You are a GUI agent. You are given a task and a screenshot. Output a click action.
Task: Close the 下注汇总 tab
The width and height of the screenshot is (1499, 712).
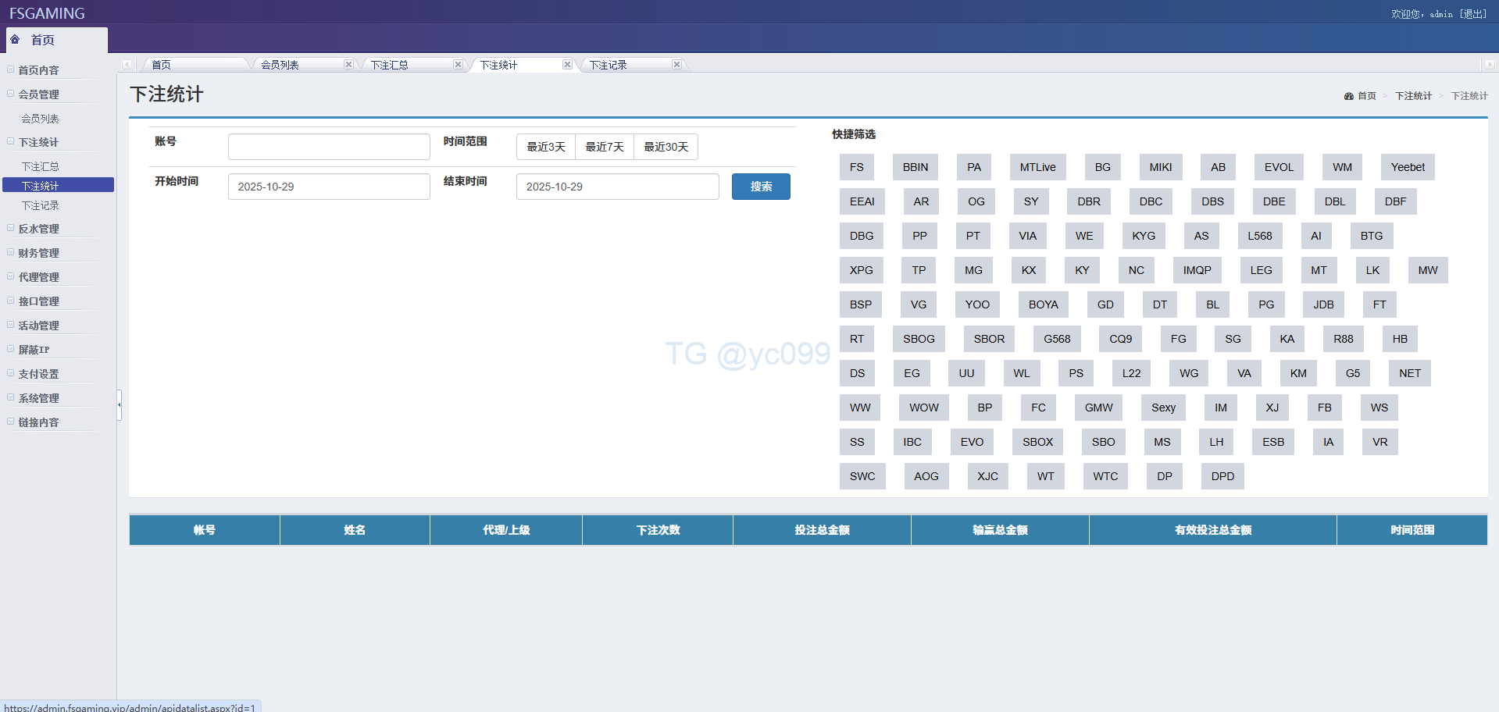(458, 65)
